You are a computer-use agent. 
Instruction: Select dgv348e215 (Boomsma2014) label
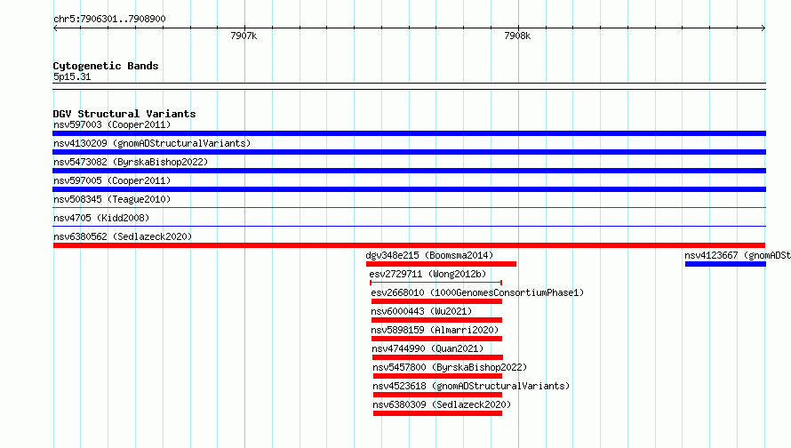pyautogui.click(x=430, y=255)
